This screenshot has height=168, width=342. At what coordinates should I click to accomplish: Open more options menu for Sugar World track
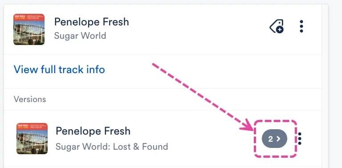(301, 26)
